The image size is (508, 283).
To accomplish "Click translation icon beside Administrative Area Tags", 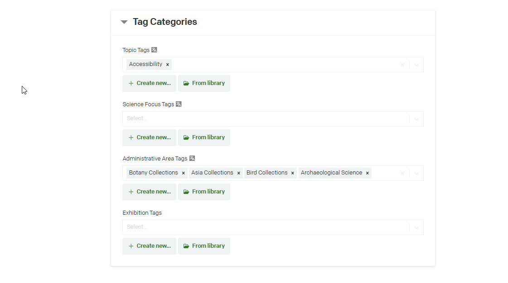I will point(192,158).
